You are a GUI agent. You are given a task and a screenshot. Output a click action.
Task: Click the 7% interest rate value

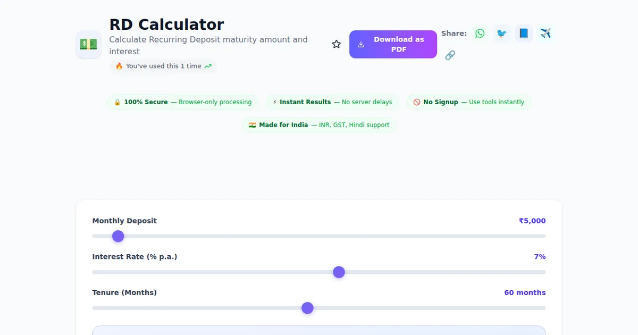(540, 257)
